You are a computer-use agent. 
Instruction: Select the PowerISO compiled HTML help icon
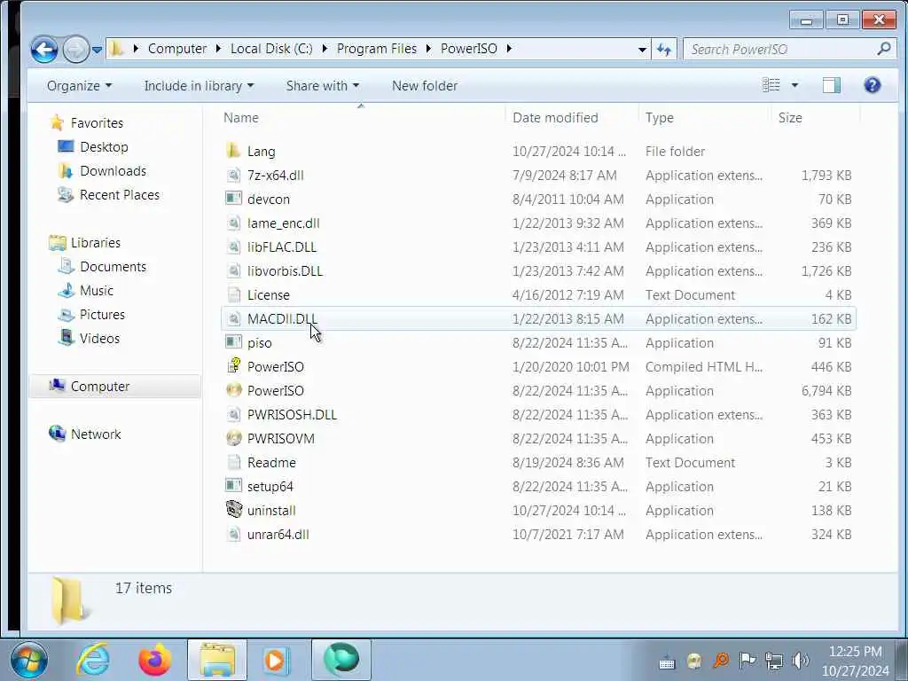click(233, 366)
